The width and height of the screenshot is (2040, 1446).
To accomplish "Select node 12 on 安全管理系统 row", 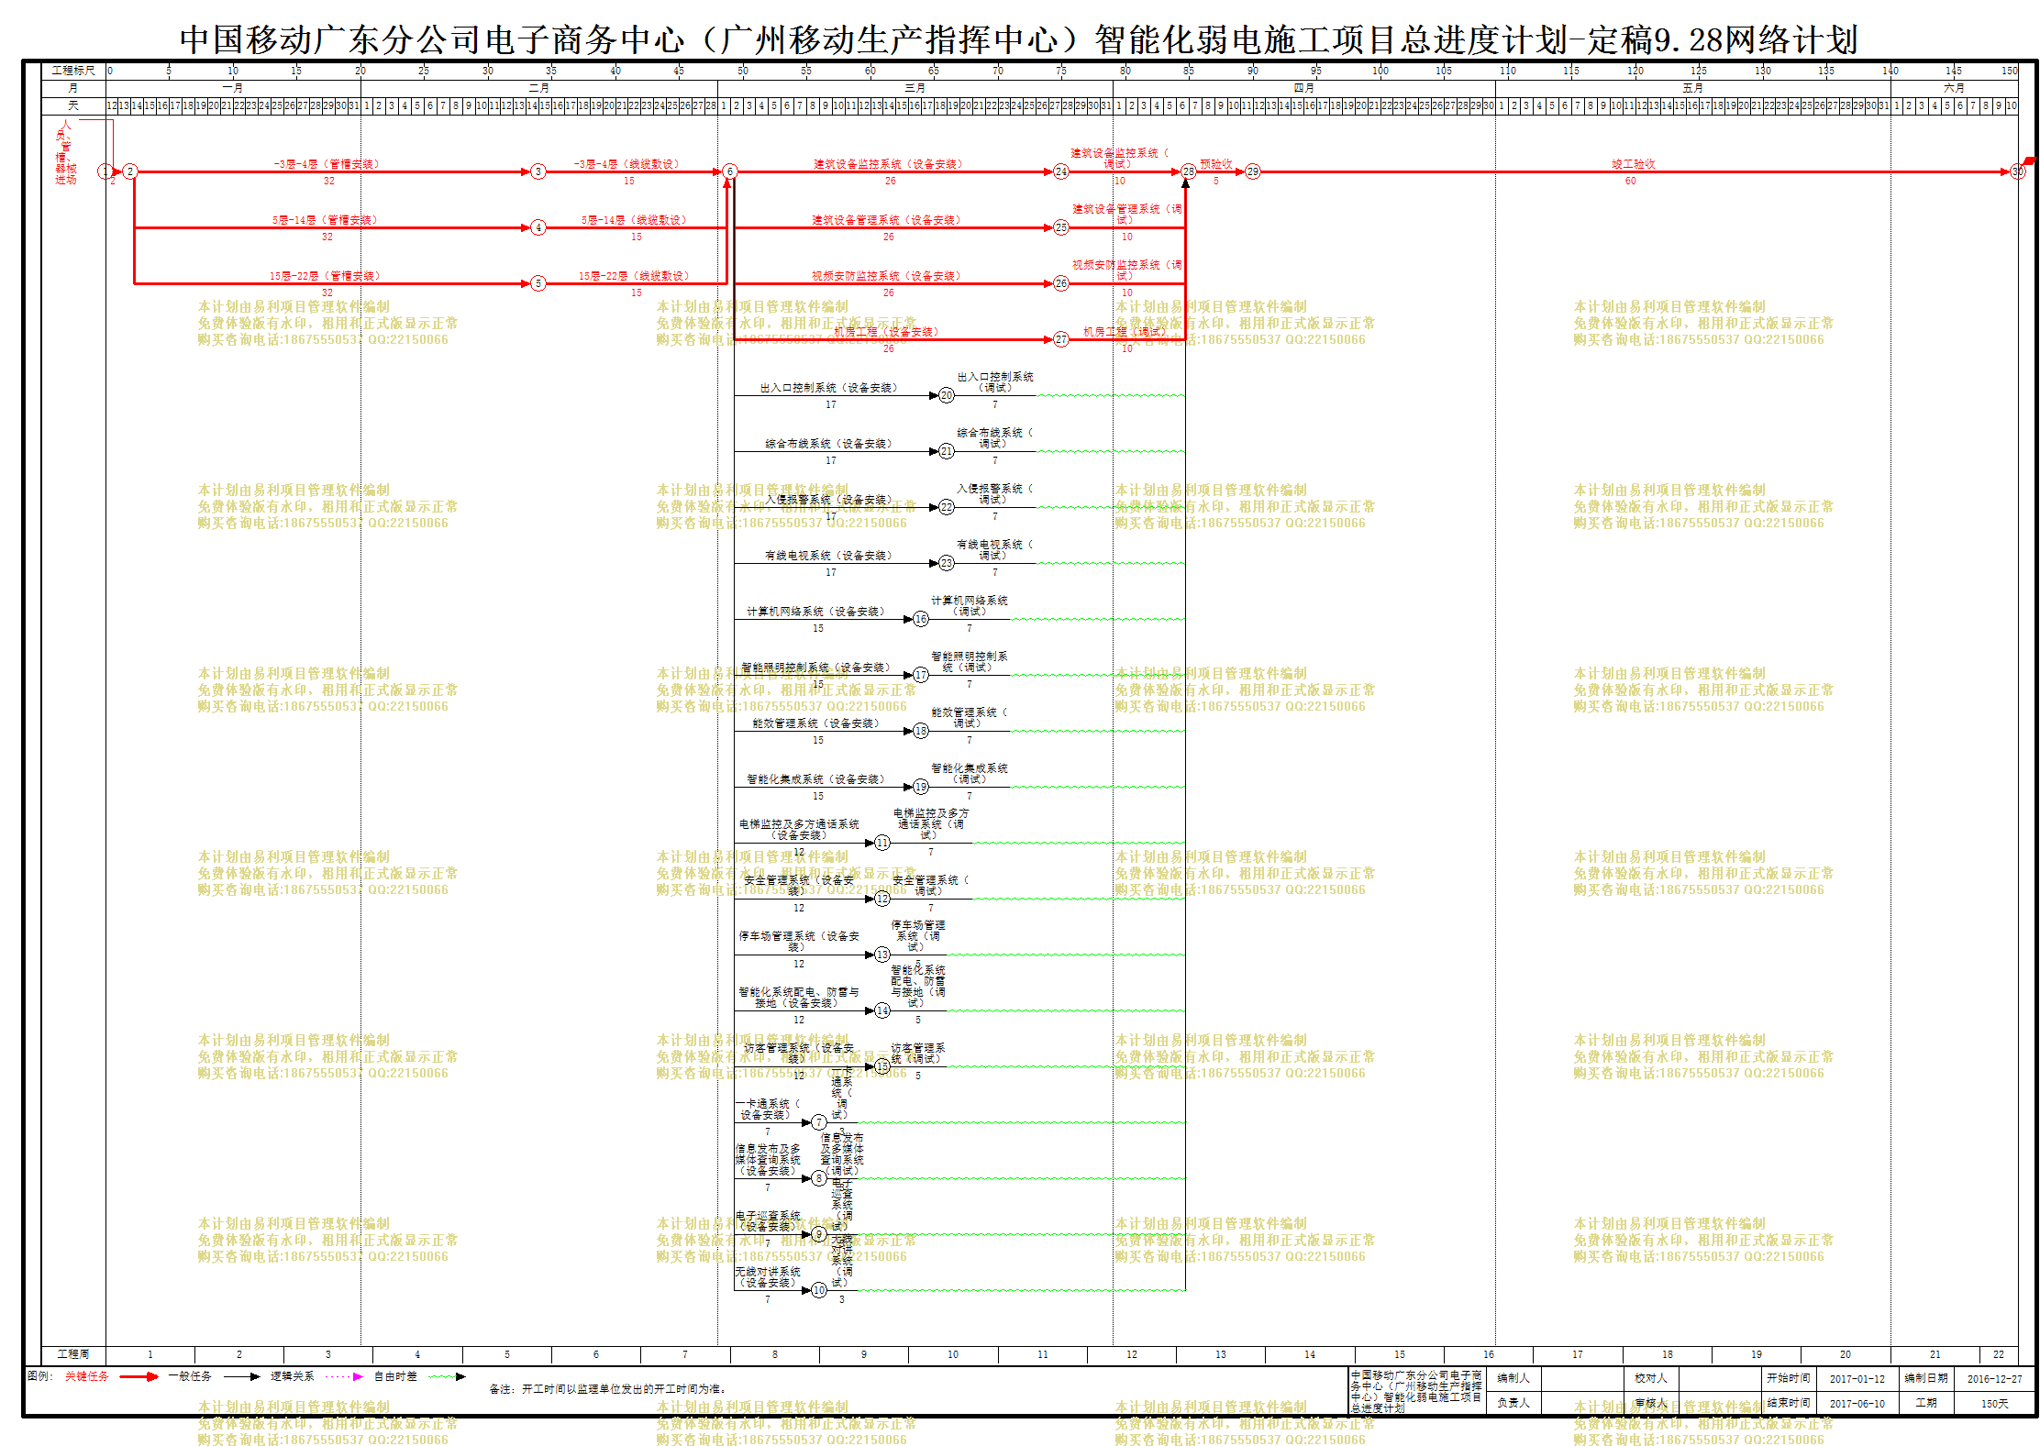I will pos(882,899).
